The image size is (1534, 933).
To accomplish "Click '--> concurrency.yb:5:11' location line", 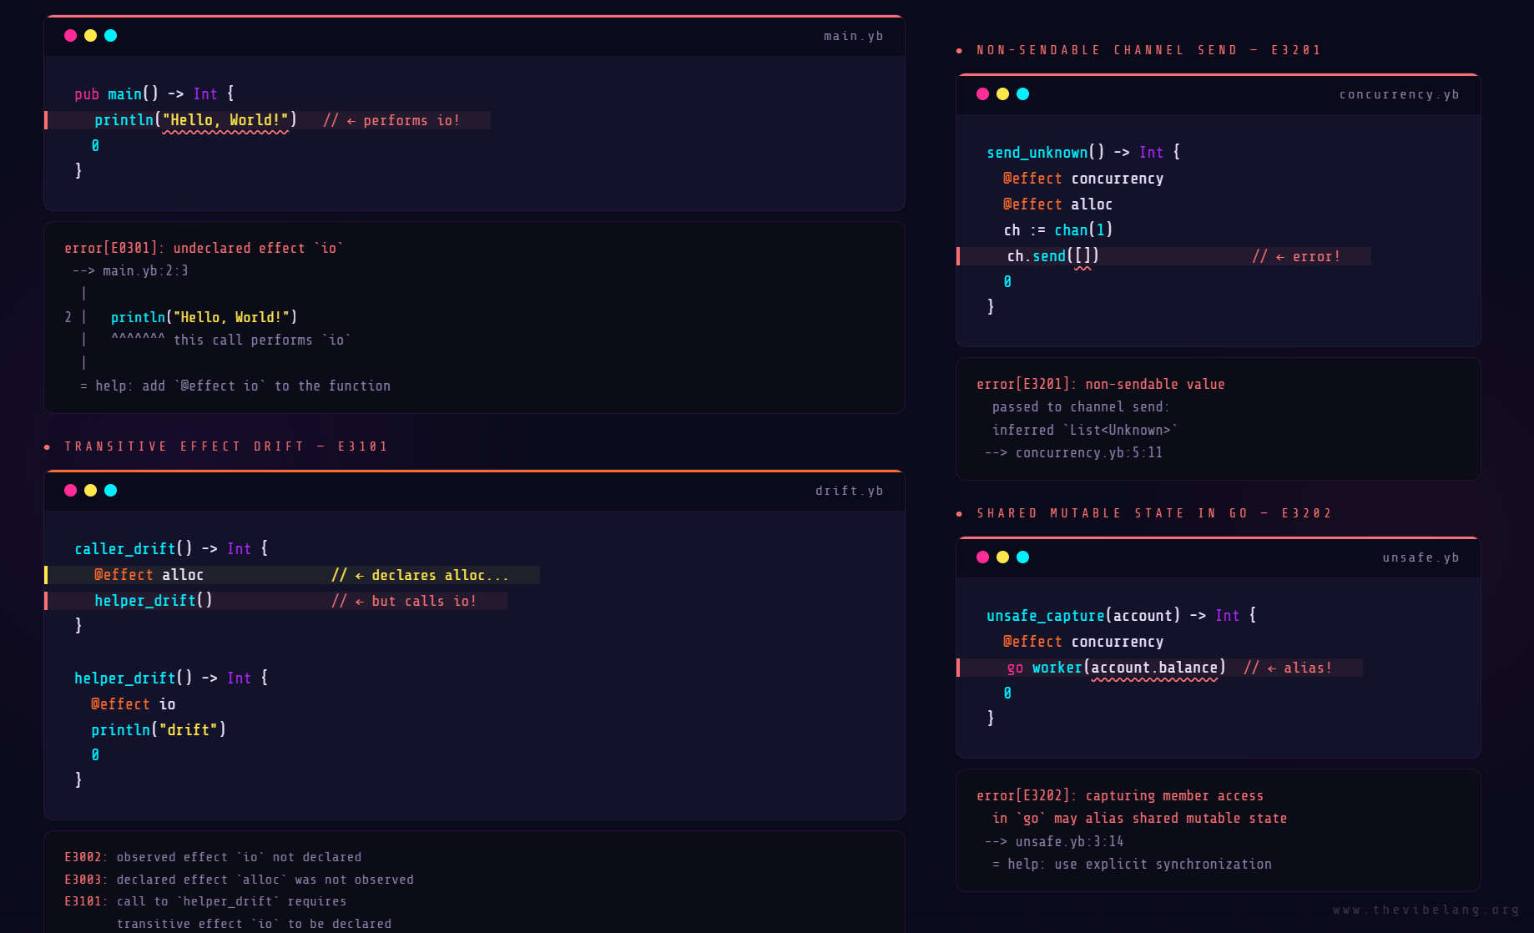I will click(x=1073, y=452).
